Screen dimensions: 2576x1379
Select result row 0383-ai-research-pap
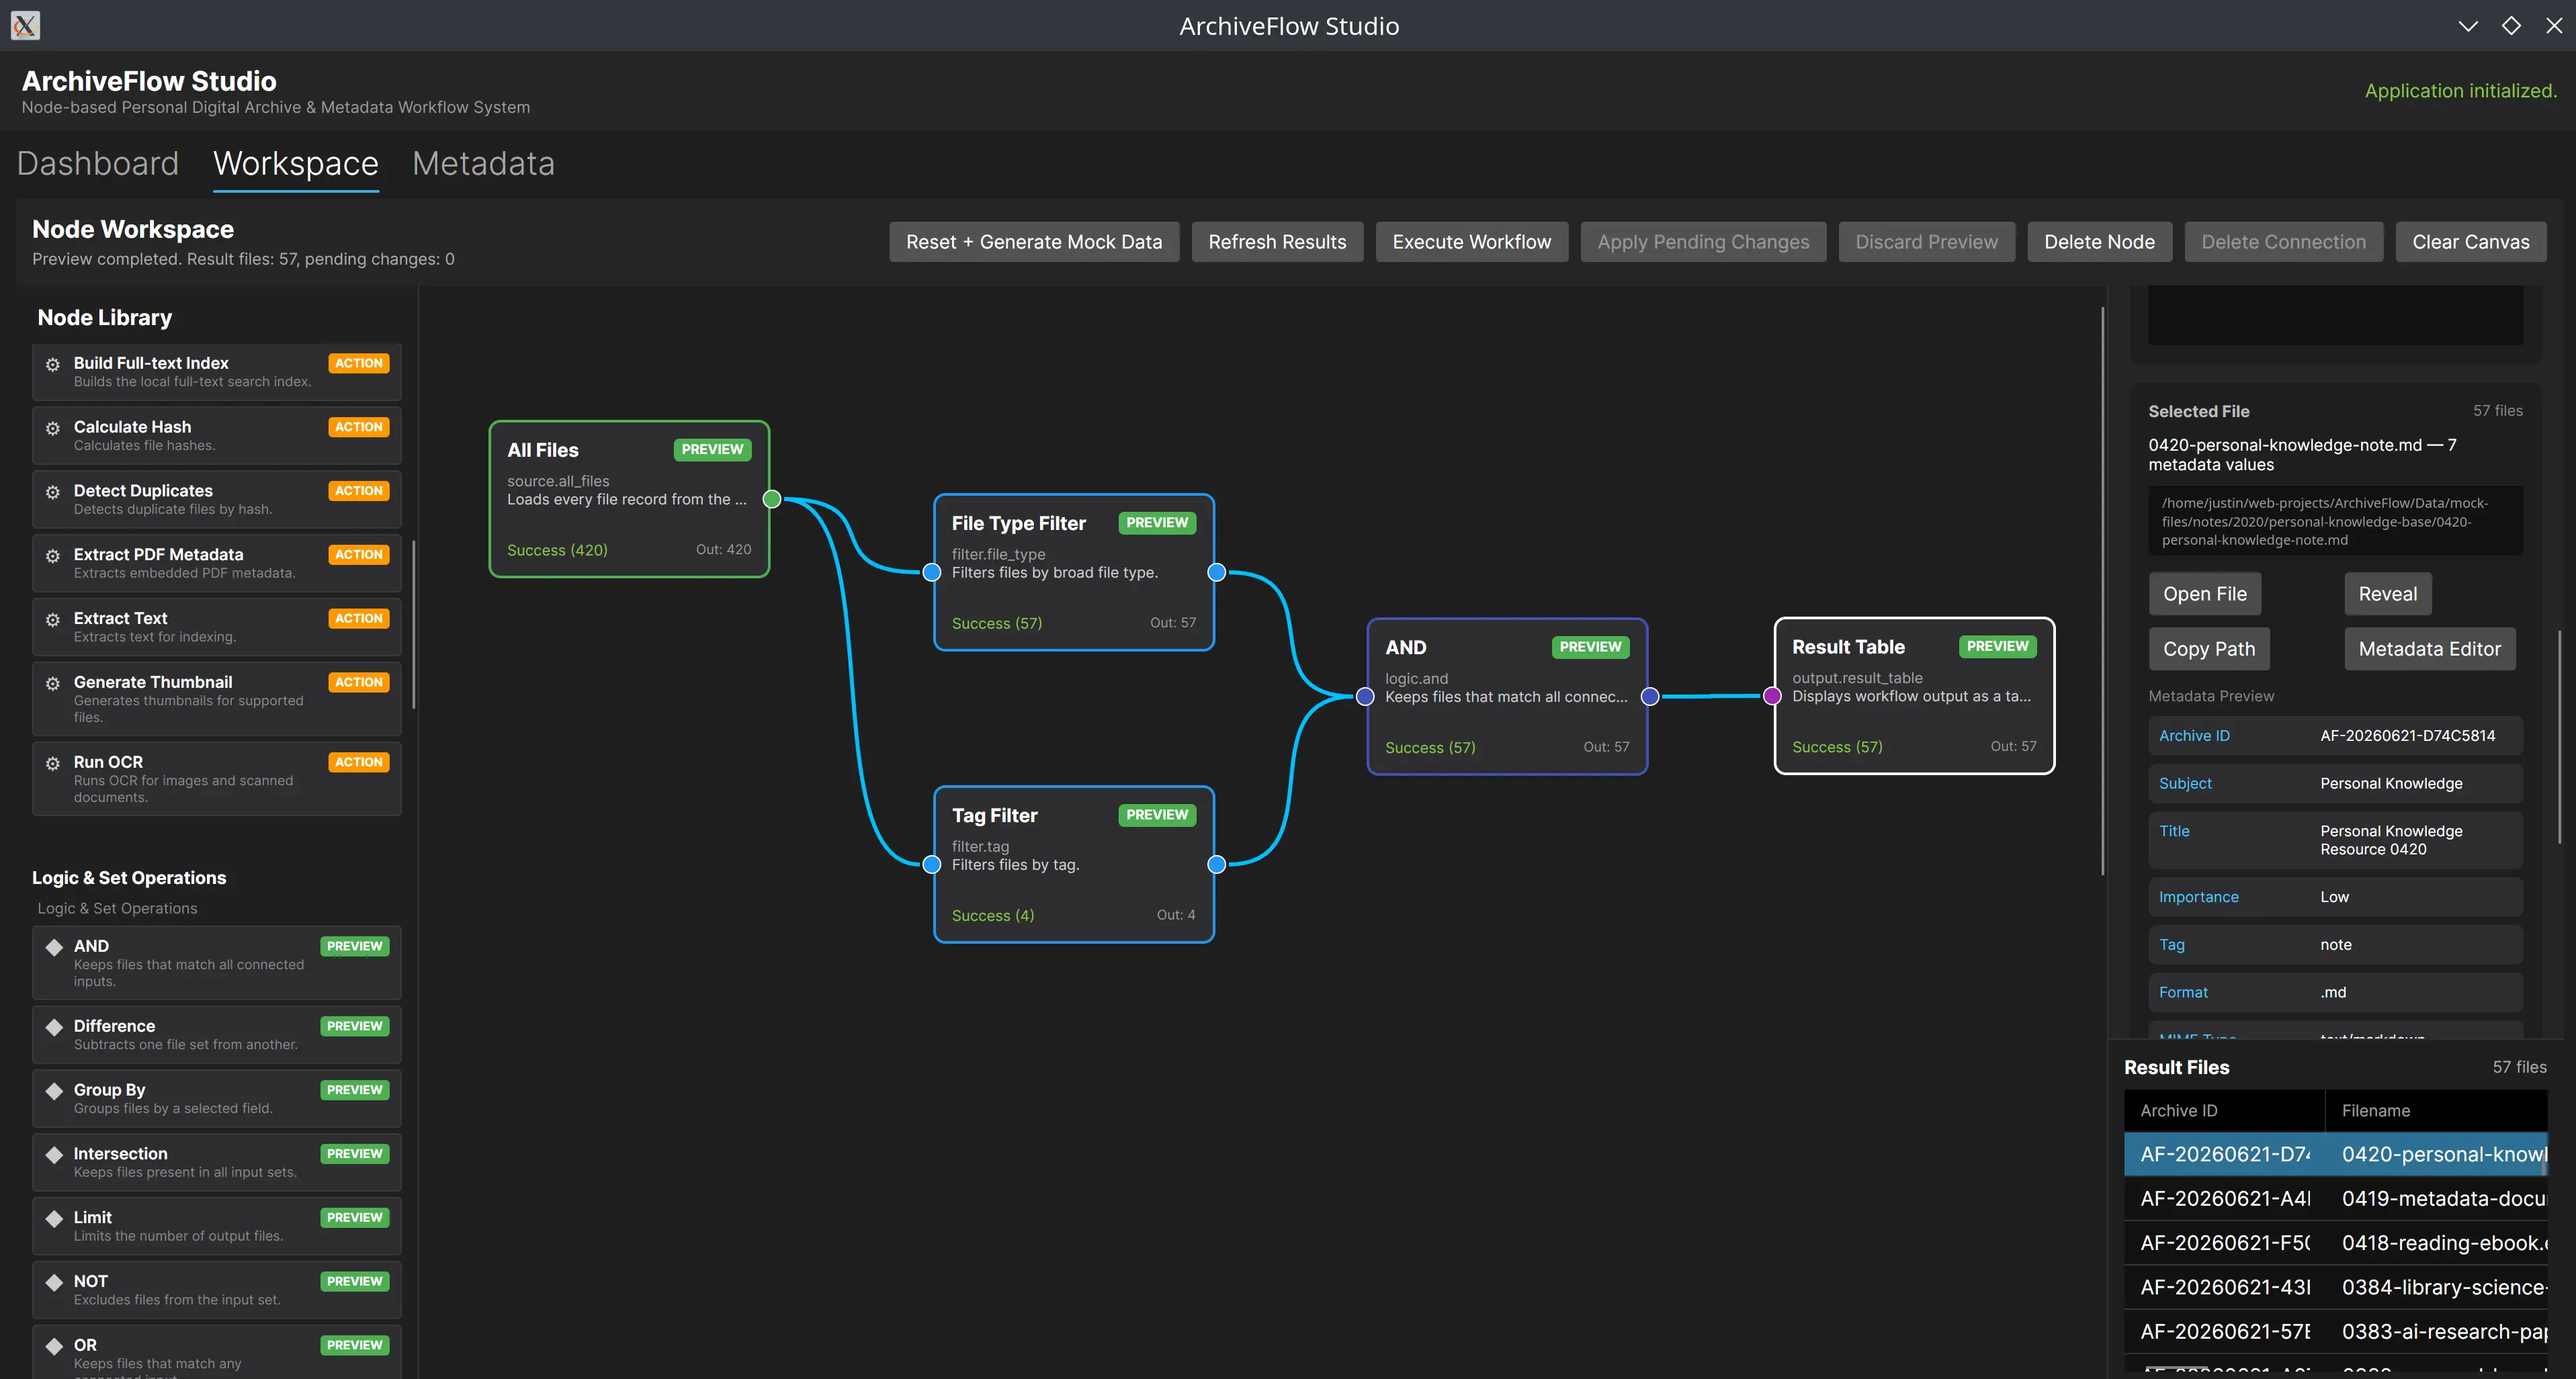(x=2335, y=1332)
